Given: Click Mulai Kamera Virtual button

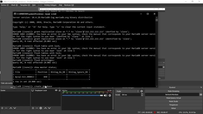Looking at the screenshot, I should tap(174, 98).
